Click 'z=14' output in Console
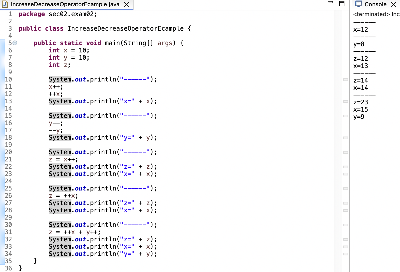The height and width of the screenshot is (272, 400). [361, 80]
